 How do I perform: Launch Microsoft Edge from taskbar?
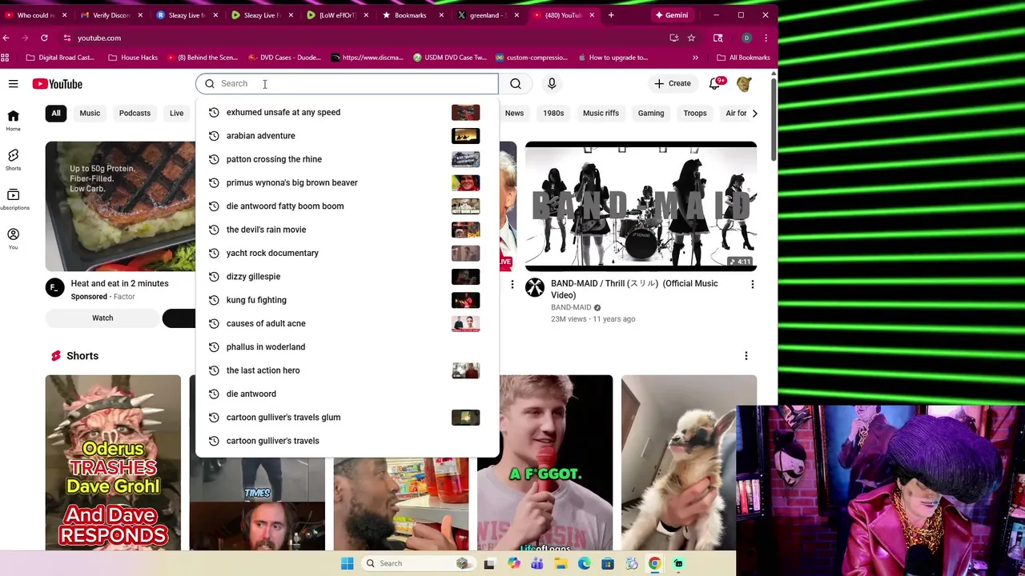click(585, 563)
